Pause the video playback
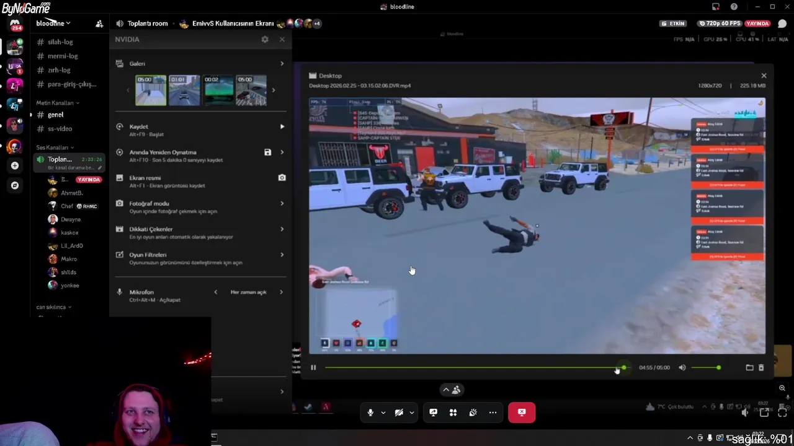This screenshot has height=446, width=794. tap(313, 367)
